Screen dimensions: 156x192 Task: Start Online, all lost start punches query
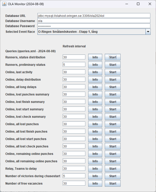tap(113, 139)
